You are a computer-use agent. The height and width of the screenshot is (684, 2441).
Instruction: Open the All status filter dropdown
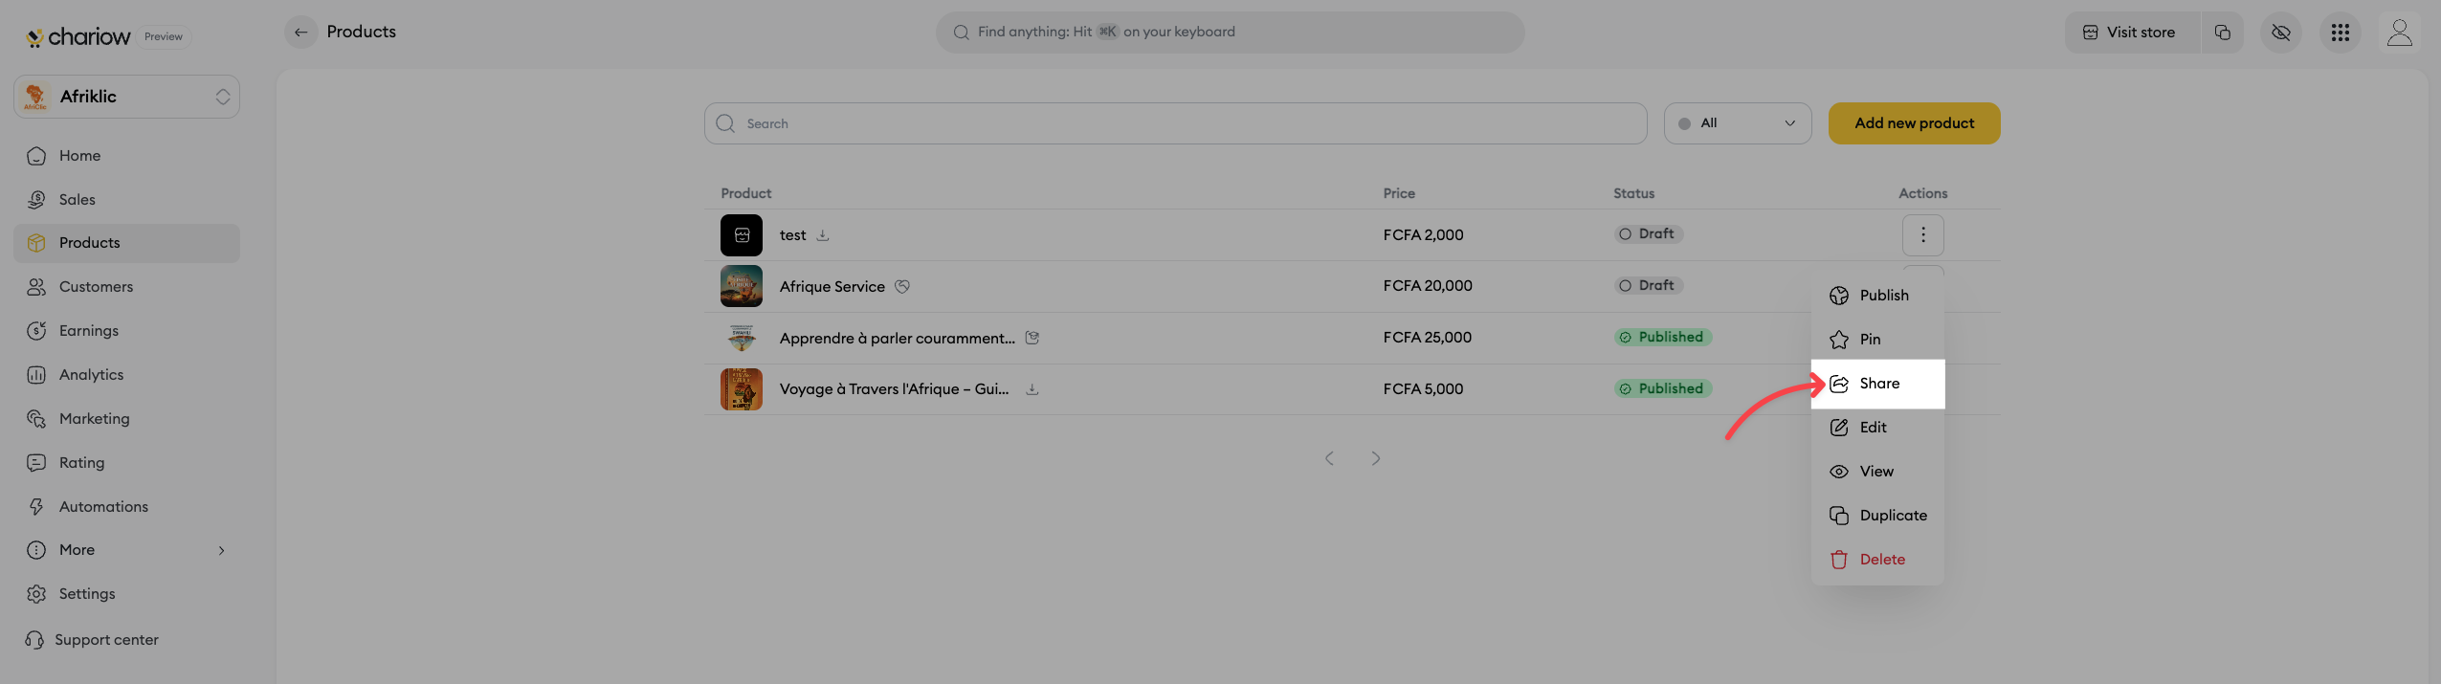click(x=1737, y=123)
